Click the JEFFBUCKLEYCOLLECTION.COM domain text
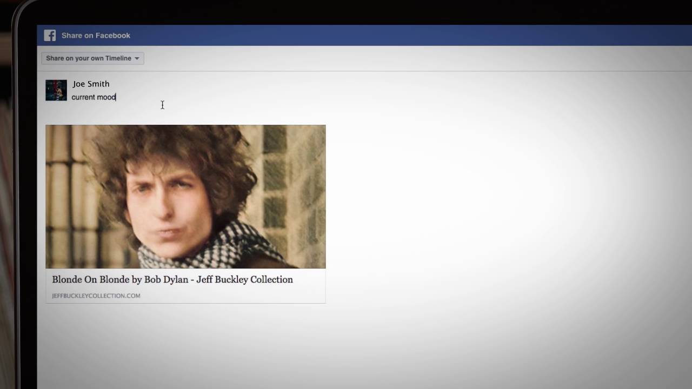 [x=96, y=296]
